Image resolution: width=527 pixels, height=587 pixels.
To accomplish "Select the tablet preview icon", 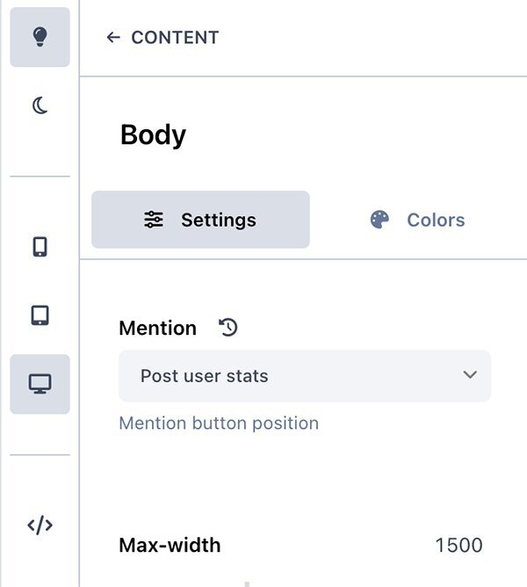I will tap(40, 315).
